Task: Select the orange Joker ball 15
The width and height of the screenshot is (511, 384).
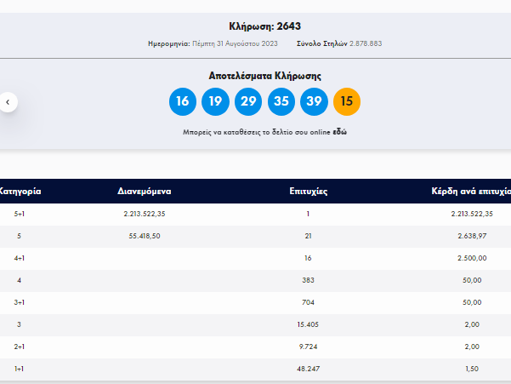Action: tap(347, 101)
